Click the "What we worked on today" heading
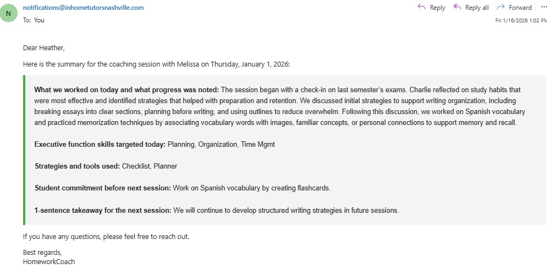547x269 pixels. click(126, 90)
